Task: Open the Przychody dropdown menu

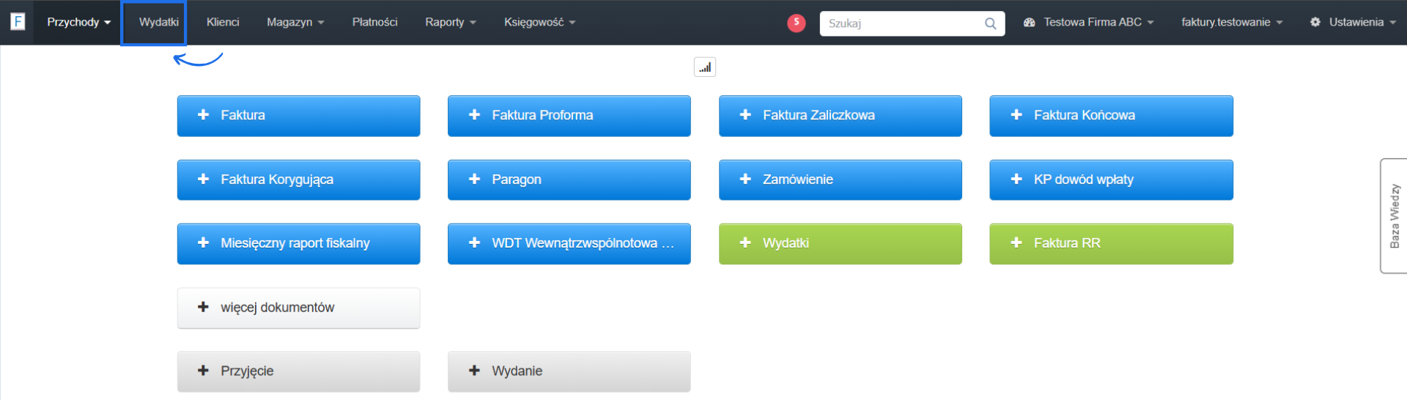Action: tap(78, 22)
